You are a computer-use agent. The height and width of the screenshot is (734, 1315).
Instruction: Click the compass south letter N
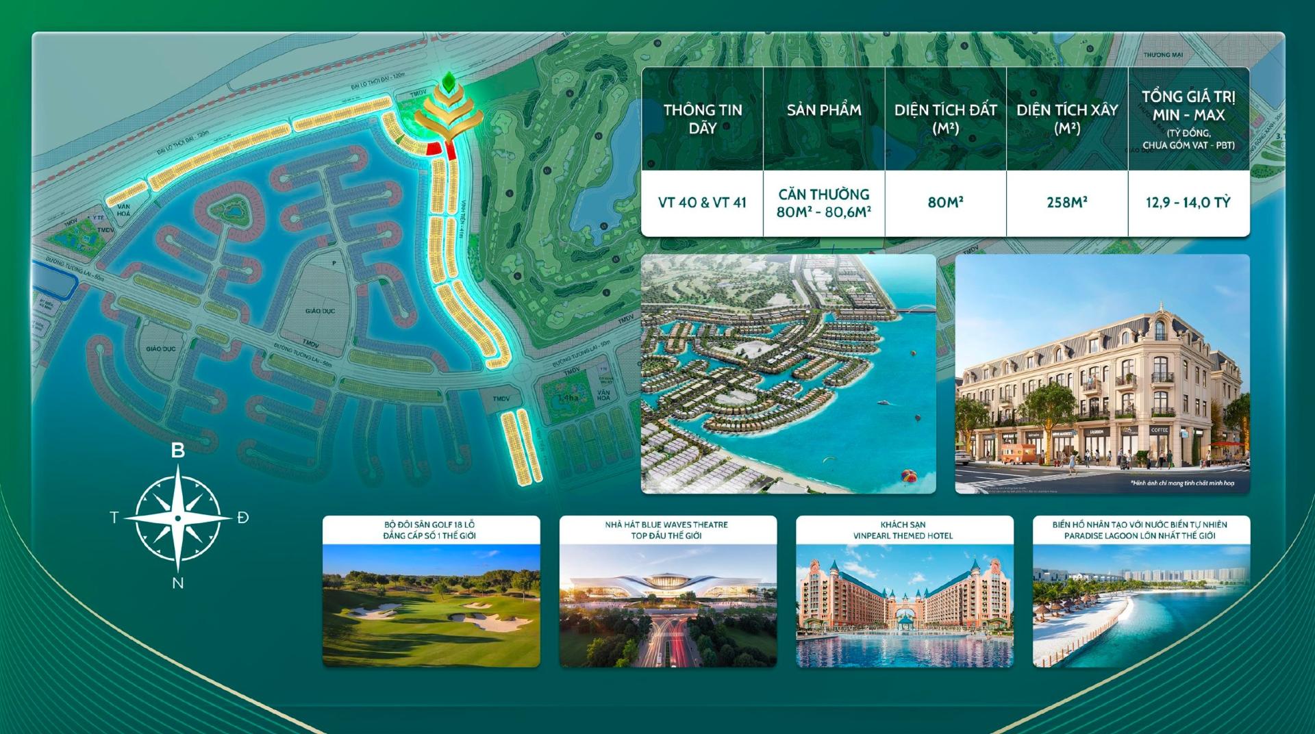pyautogui.click(x=177, y=583)
